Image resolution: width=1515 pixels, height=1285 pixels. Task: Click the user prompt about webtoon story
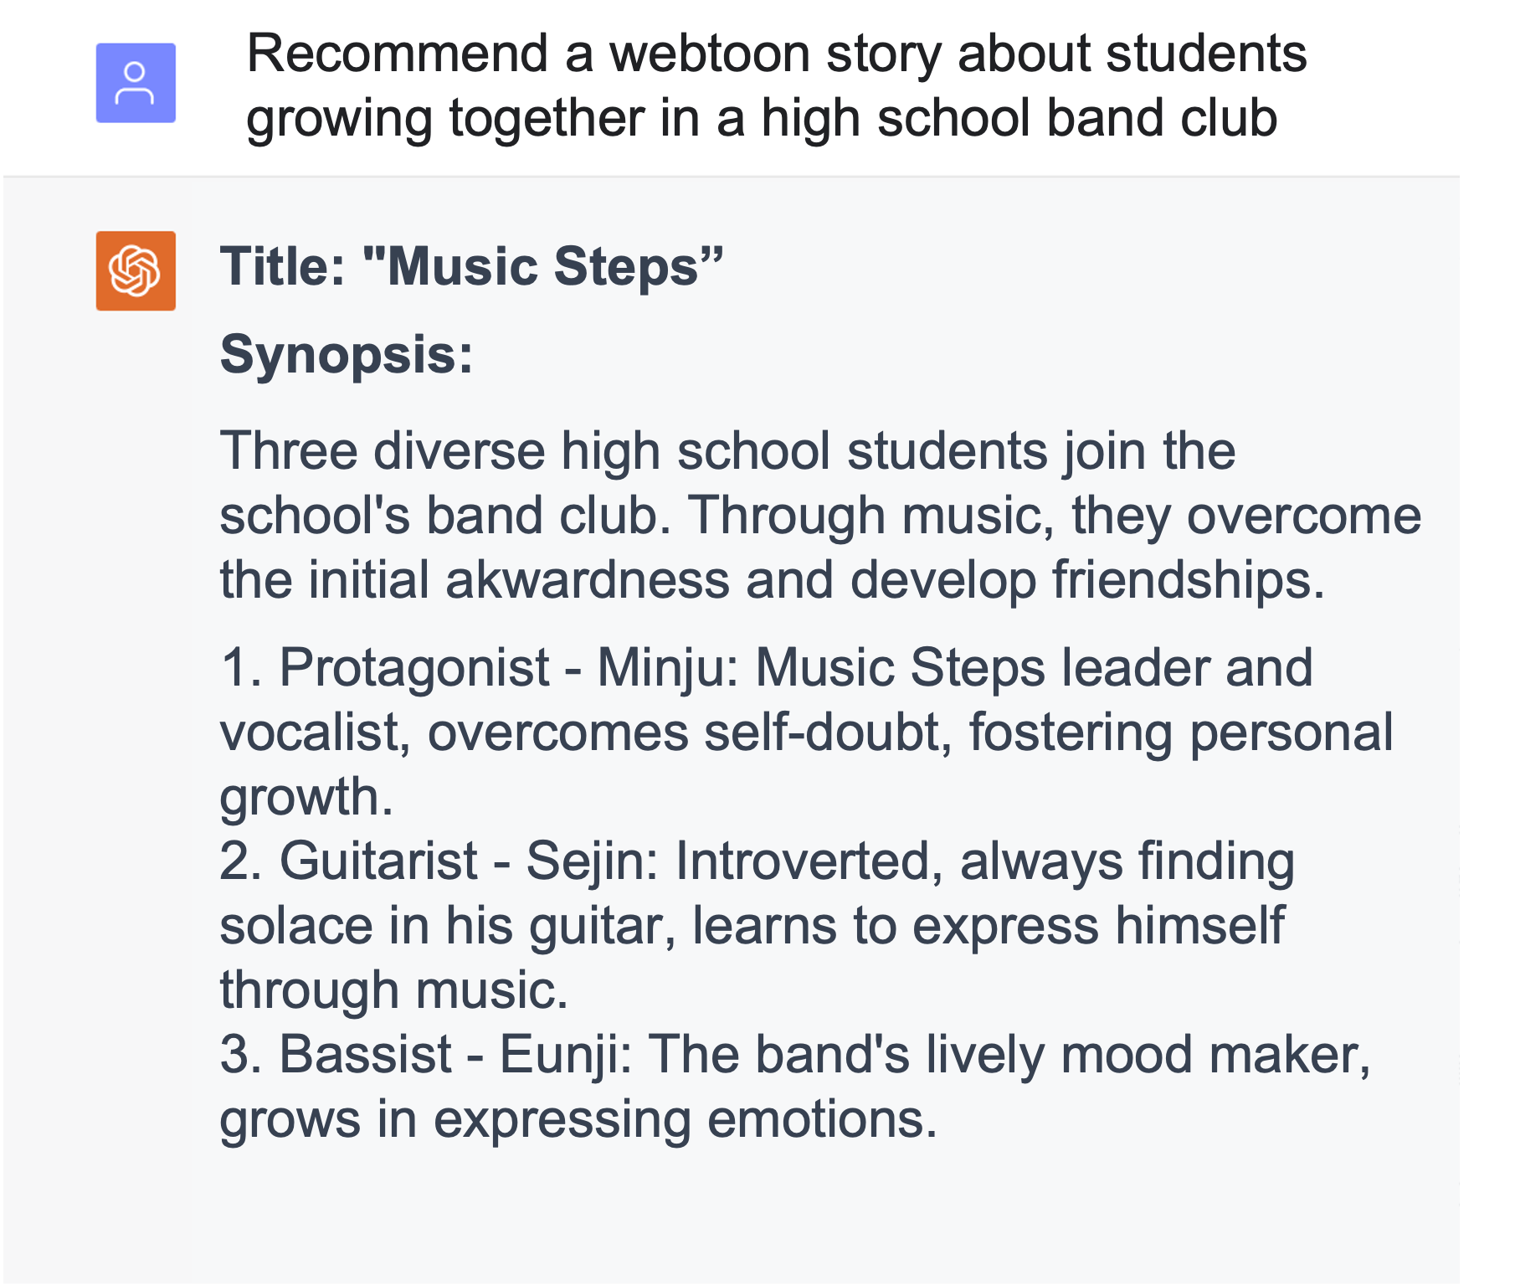click(775, 85)
